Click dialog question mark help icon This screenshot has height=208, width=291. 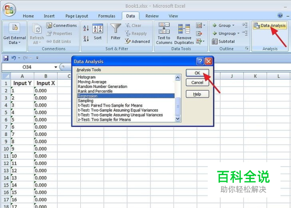pyautogui.click(x=200, y=61)
